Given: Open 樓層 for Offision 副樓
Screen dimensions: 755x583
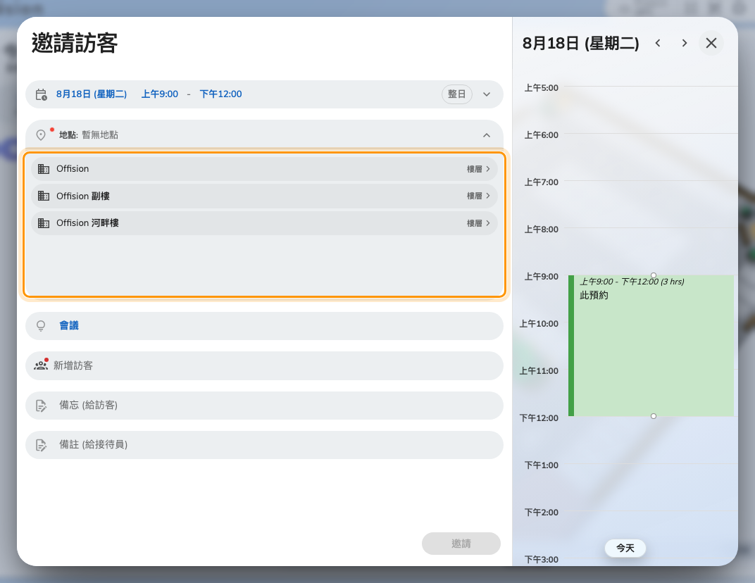Looking at the screenshot, I should [x=478, y=196].
